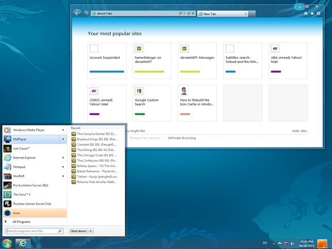
Task: Click the Forward arrow in Internet Explorer
Action: click(86, 13)
